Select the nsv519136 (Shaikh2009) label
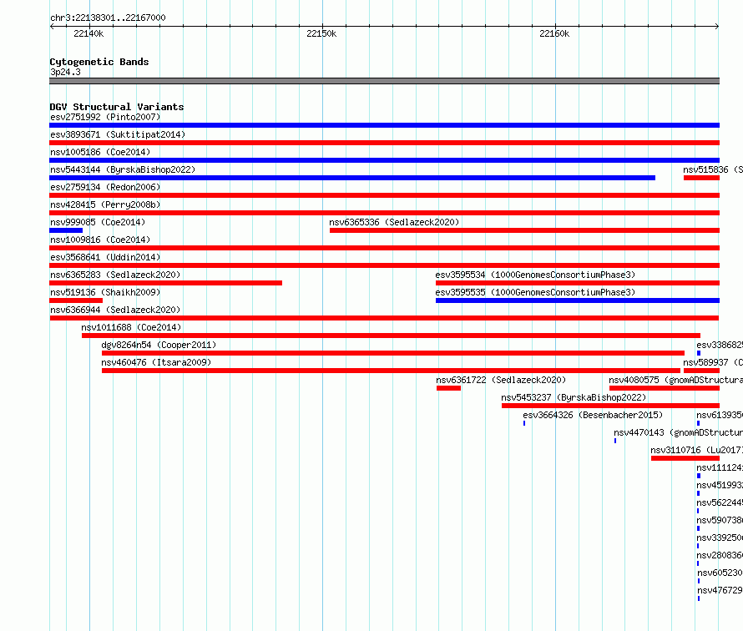Screen dimensions: 743x631 point(105,292)
